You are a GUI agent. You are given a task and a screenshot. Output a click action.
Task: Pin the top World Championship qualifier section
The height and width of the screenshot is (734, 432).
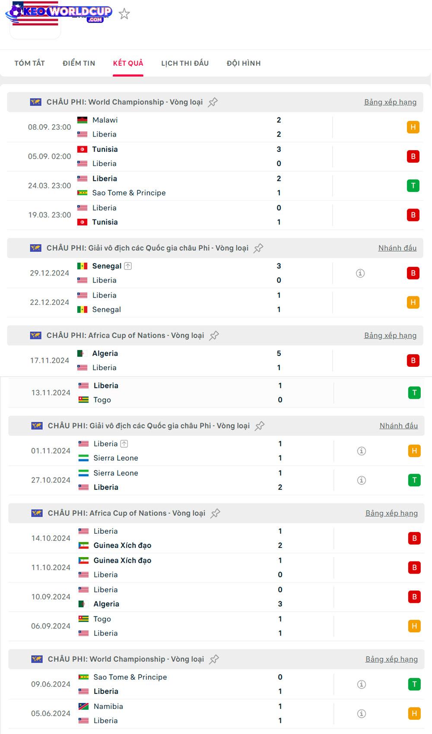[213, 103]
